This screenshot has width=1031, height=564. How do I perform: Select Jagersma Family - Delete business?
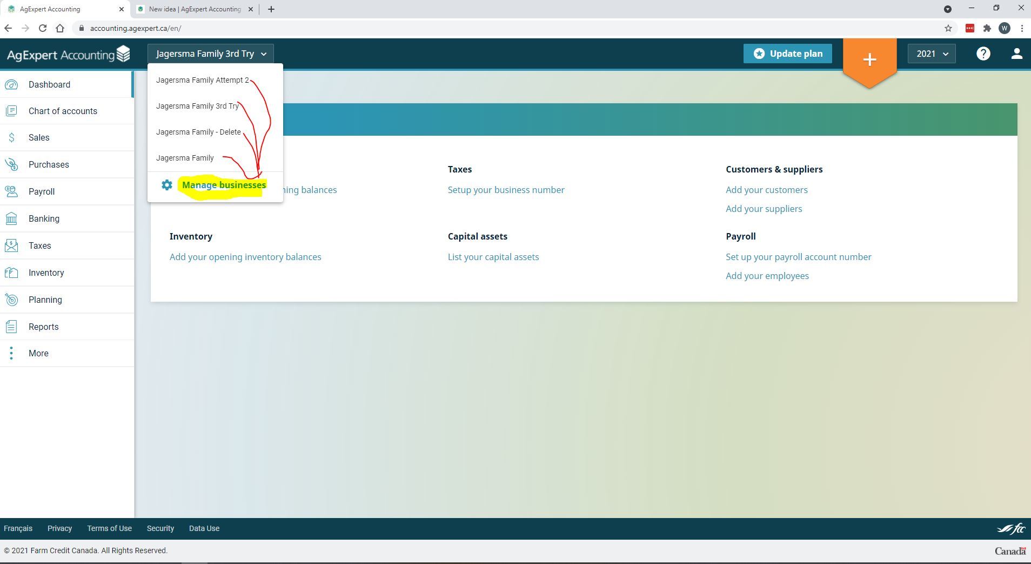coord(198,132)
